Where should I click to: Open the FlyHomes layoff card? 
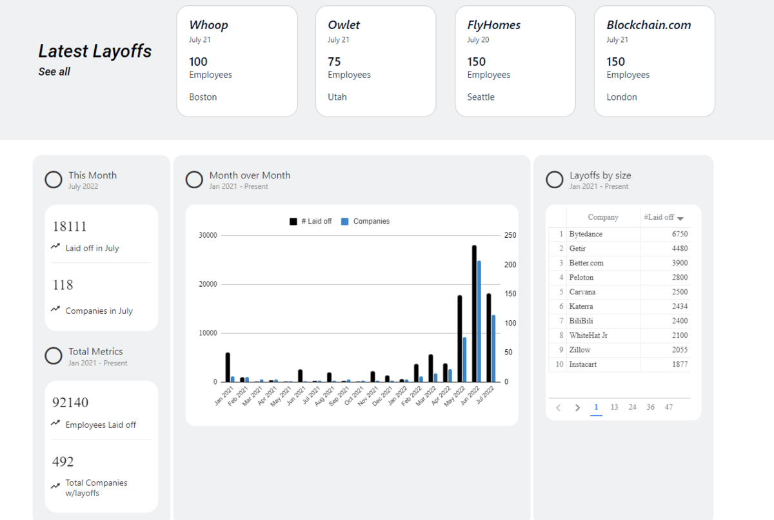click(x=515, y=61)
